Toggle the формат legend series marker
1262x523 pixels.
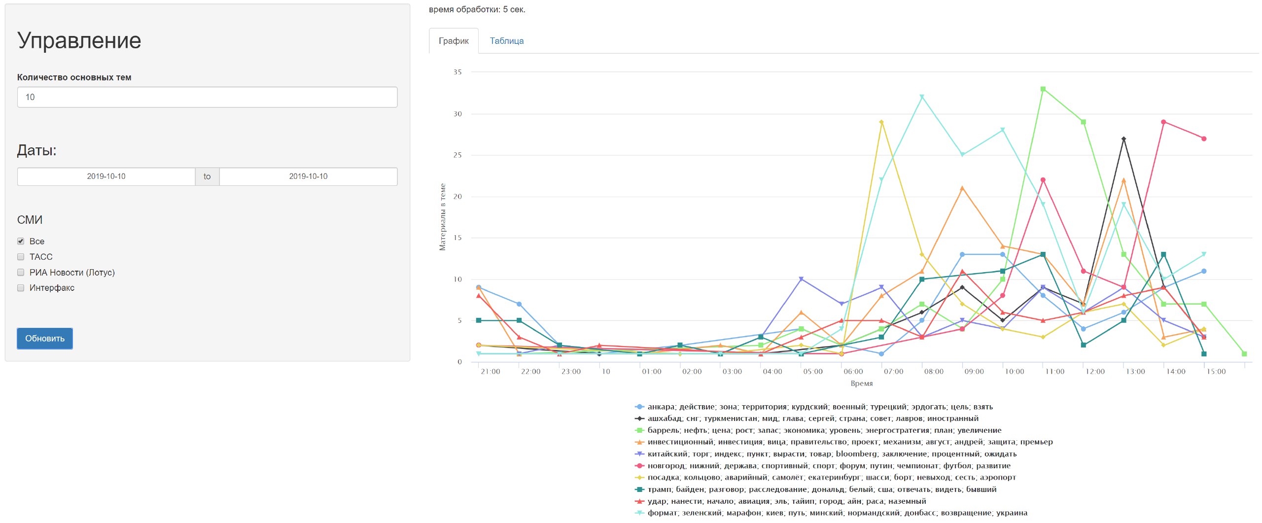point(639,513)
